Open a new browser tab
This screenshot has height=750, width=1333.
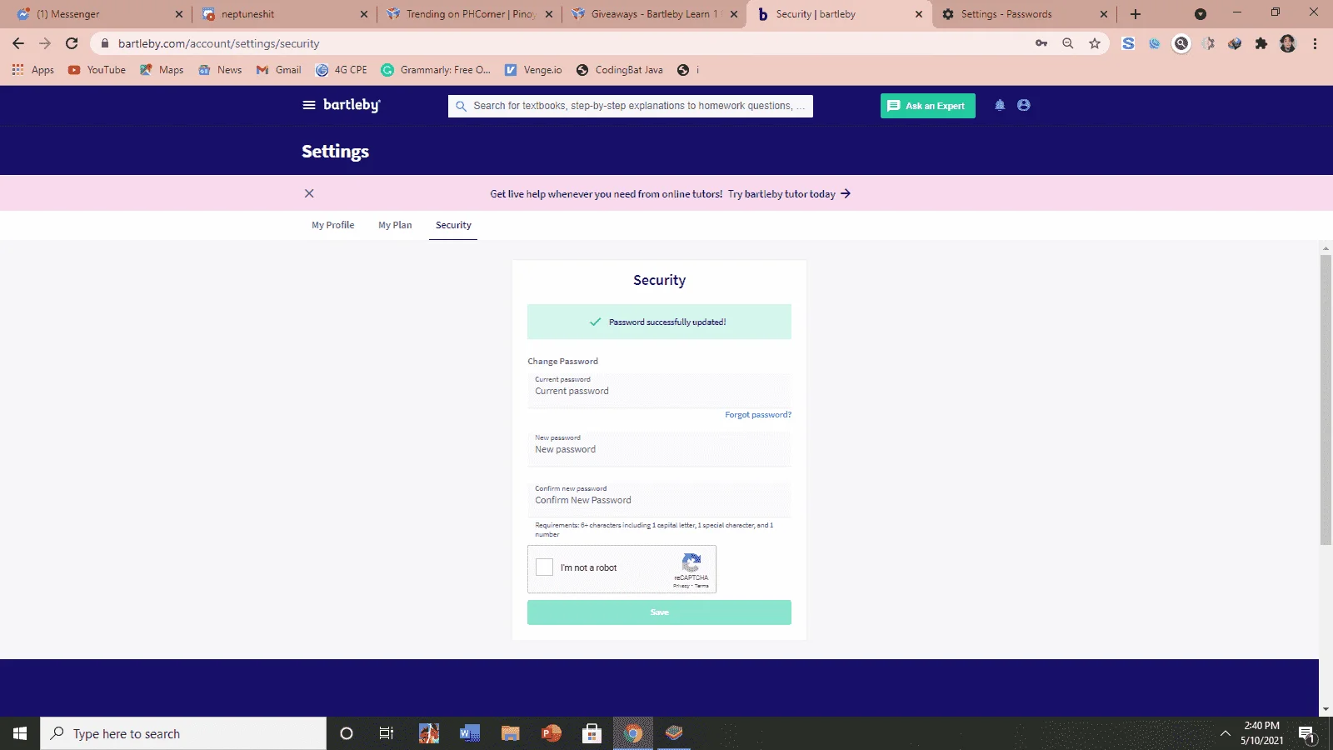pos(1136,14)
